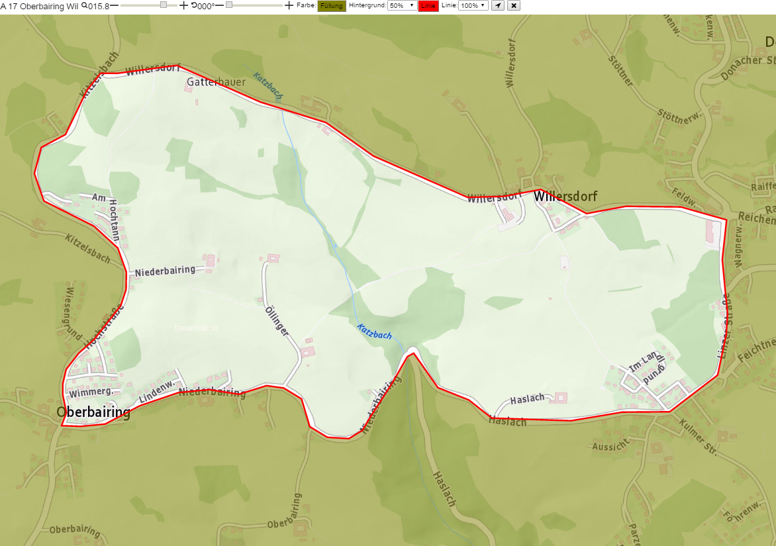Click the zoom slider handle
Image resolution: width=776 pixels, height=546 pixels.
[x=164, y=5]
